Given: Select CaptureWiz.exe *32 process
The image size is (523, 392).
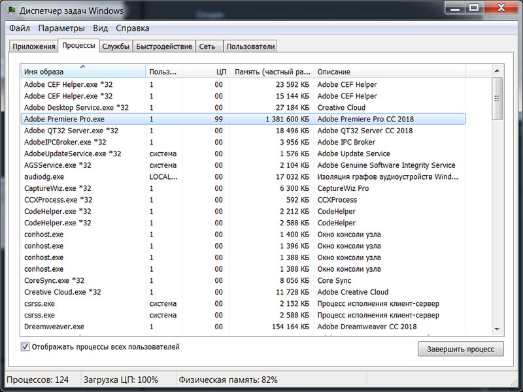Looking at the screenshot, I should [243, 188].
